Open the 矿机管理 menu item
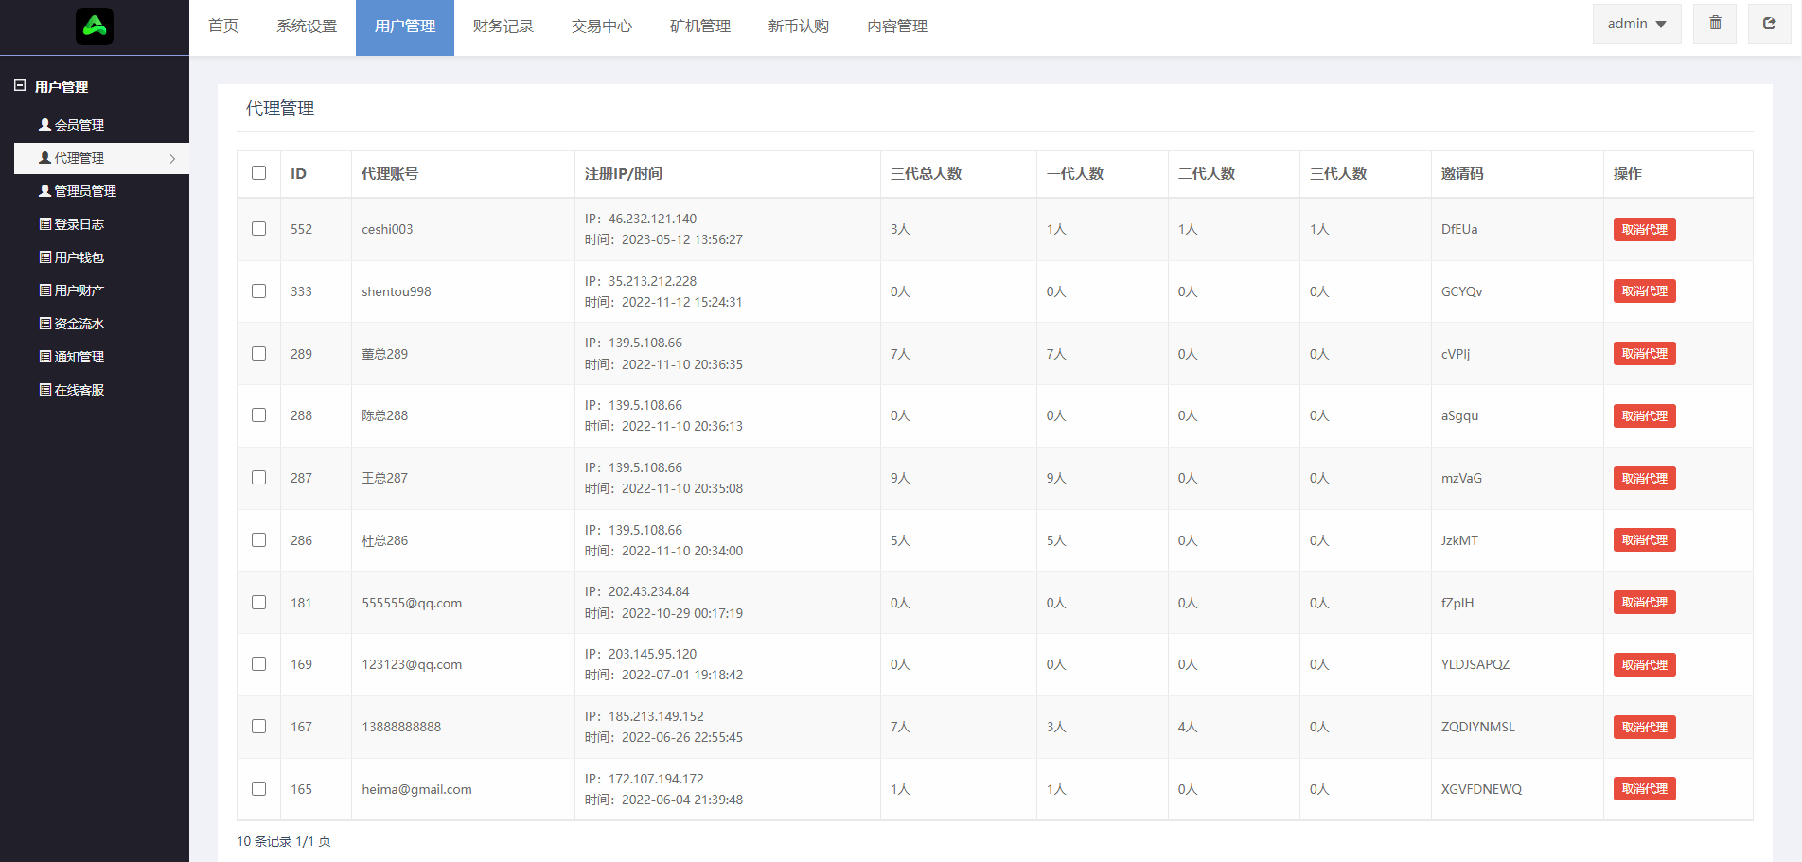The height and width of the screenshot is (862, 1802). [698, 26]
